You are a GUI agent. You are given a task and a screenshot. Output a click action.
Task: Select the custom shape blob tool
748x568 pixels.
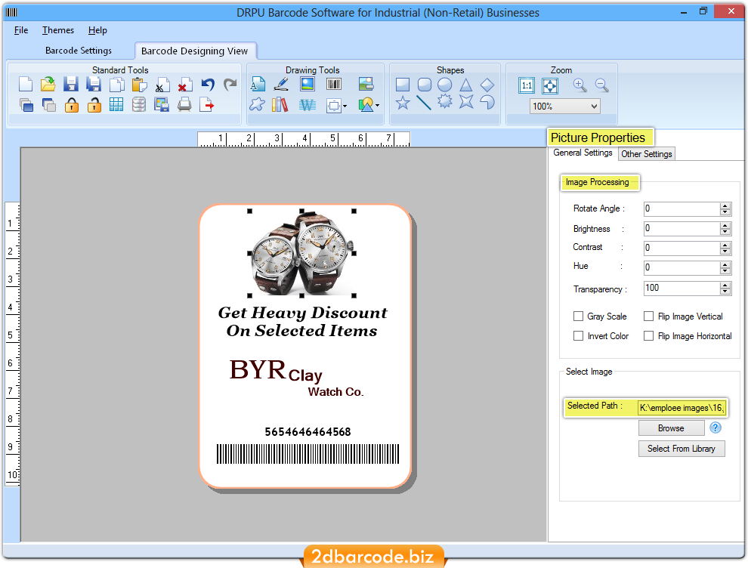click(x=257, y=104)
